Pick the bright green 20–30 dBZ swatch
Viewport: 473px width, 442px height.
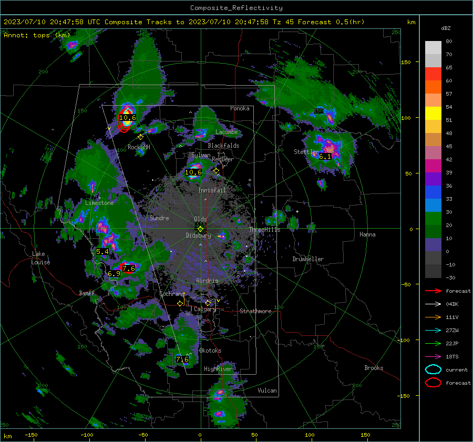point(433,219)
